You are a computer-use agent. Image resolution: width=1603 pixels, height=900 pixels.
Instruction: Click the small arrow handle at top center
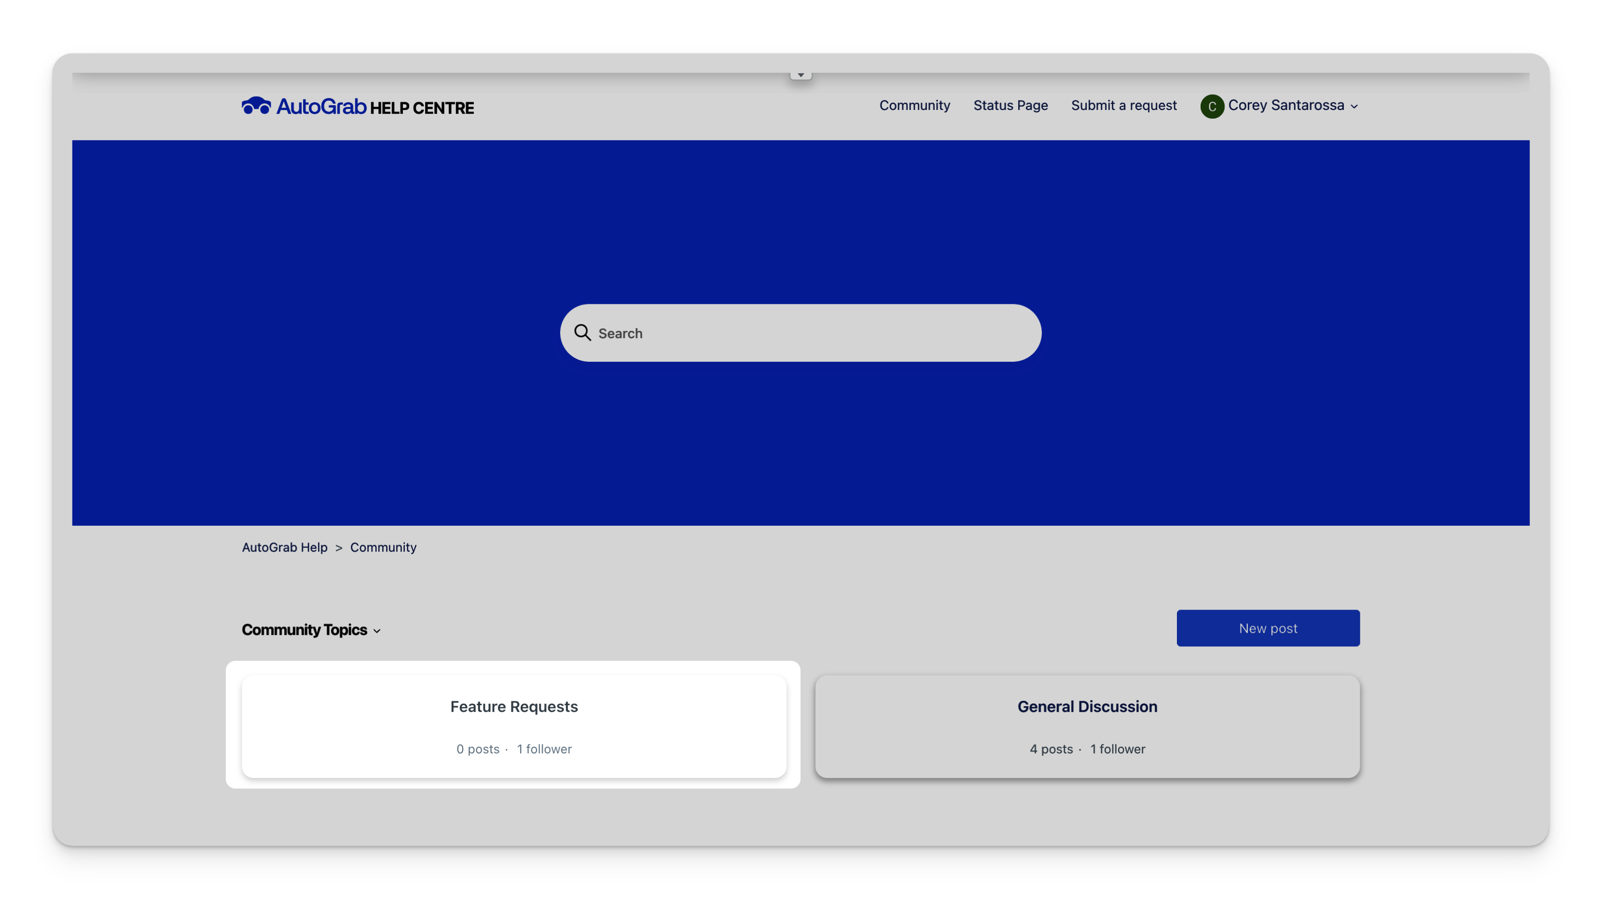point(801,75)
